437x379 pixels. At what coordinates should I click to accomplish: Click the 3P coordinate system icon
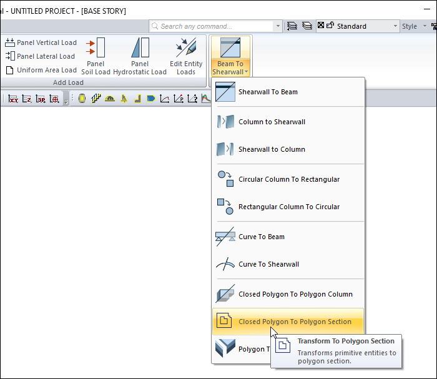pyautogui.click(x=41, y=99)
